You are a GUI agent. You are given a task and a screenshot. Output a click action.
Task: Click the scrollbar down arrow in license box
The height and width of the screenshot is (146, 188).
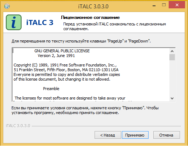(x=172, y=98)
